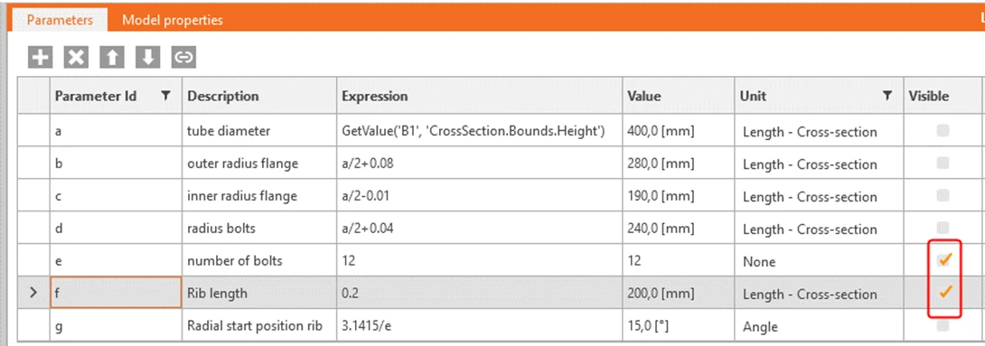Move parameter up with arrow icon
Screen dimensions: 985x346
point(112,57)
